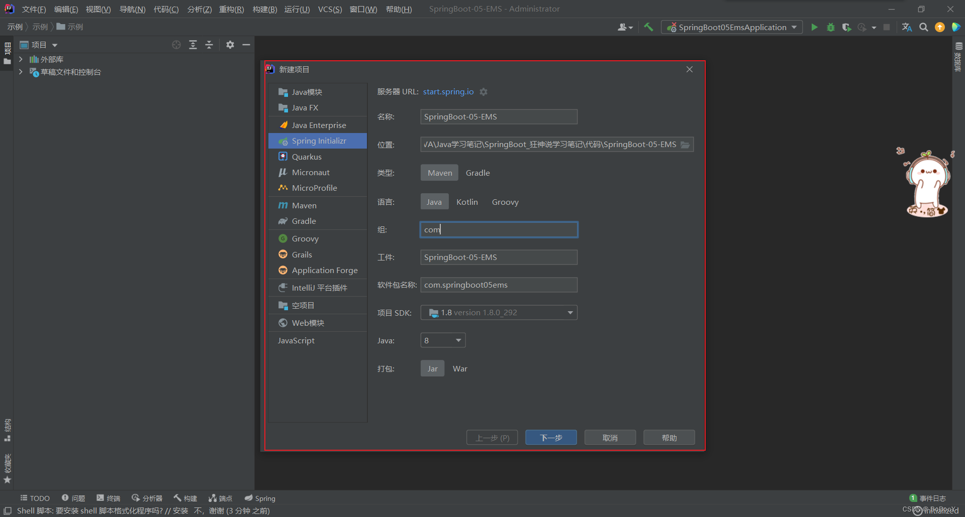Open the user account icon dropdown
This screenshot has height=517, width=965.
(625, 27)
